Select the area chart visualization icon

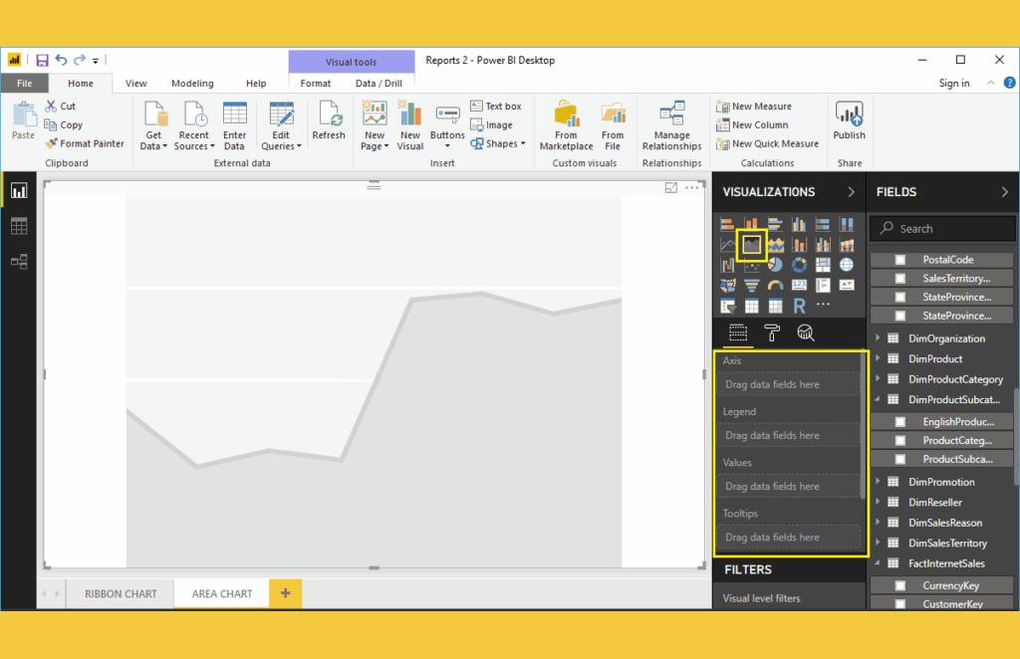[751, 245]
